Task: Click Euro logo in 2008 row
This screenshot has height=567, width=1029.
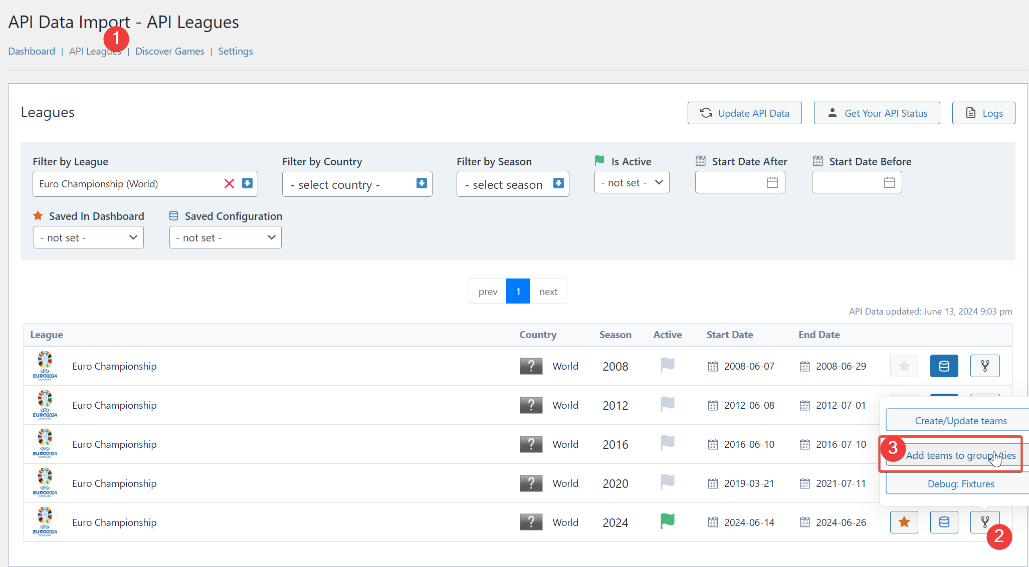Action: 45,366
